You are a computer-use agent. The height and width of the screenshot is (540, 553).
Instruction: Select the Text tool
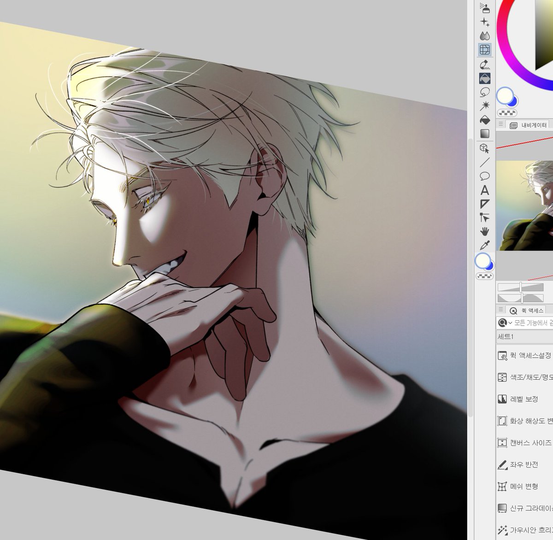pyautogui.click(x=484, y=190)
